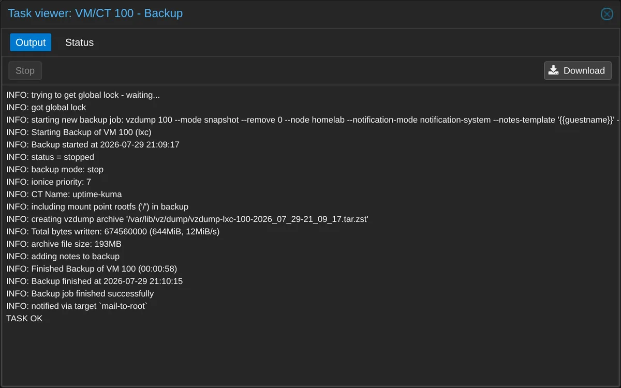
Task: Download the task log
Action: 578,71
